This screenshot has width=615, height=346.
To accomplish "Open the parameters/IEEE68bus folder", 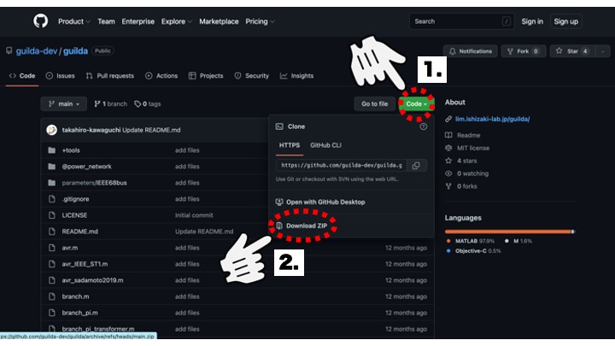I will [x=94, y=183].
